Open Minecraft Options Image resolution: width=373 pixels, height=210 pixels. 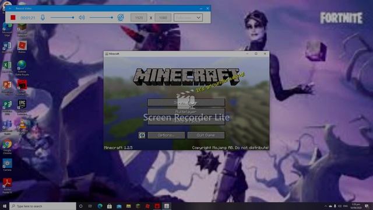coord(166,135)
